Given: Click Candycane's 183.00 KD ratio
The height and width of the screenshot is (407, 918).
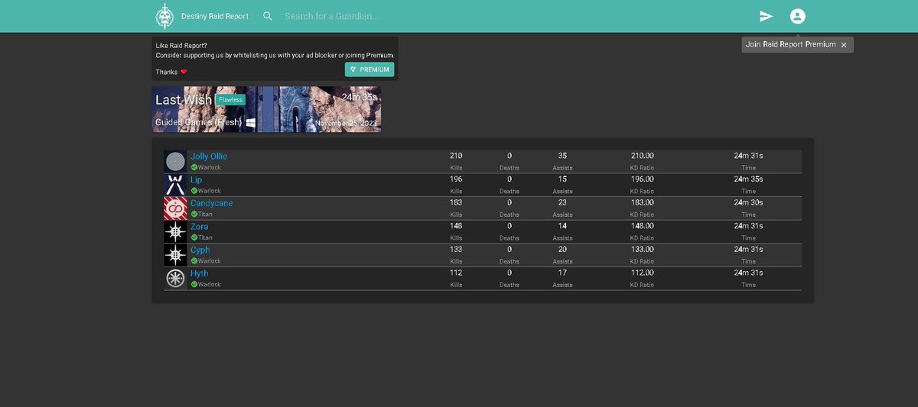Looking at the screenshot, I should click(x=643, y=202).
